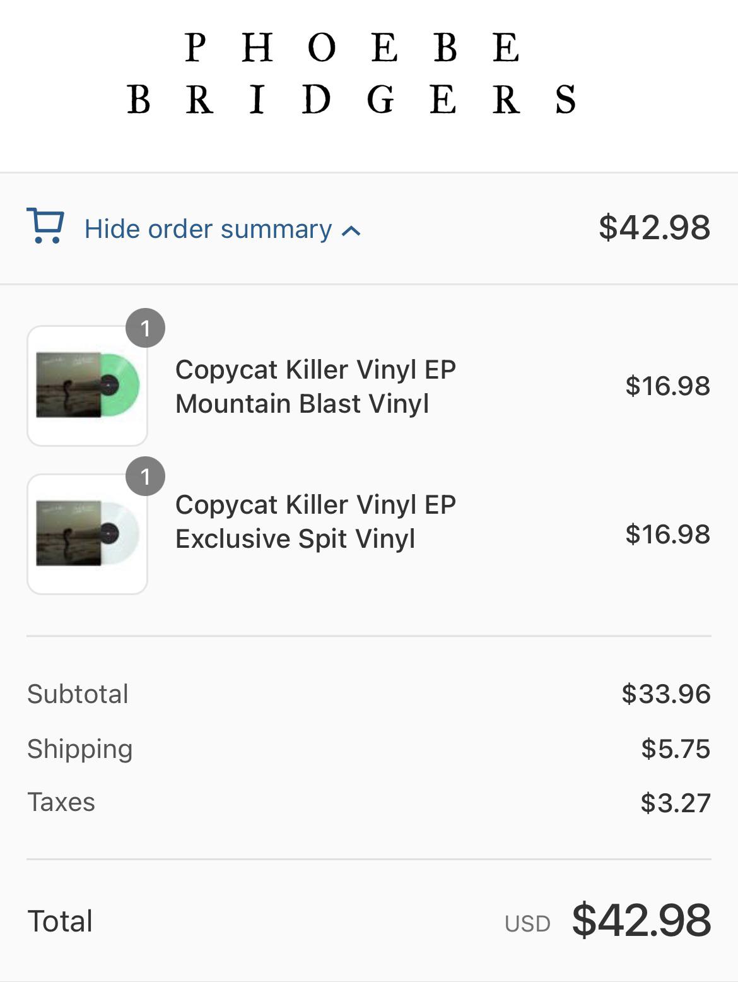Click the Hide order summary link

(x=208, y=229)
